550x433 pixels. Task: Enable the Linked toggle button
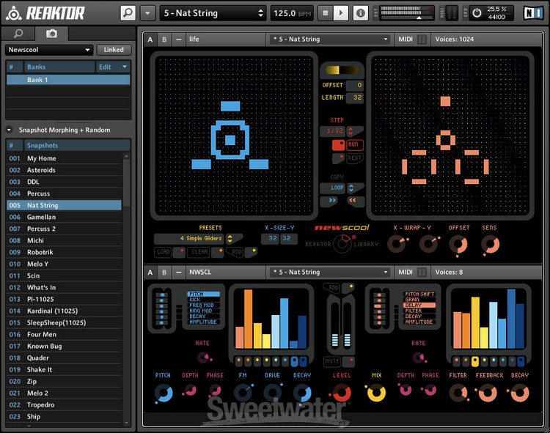point(114,50)
